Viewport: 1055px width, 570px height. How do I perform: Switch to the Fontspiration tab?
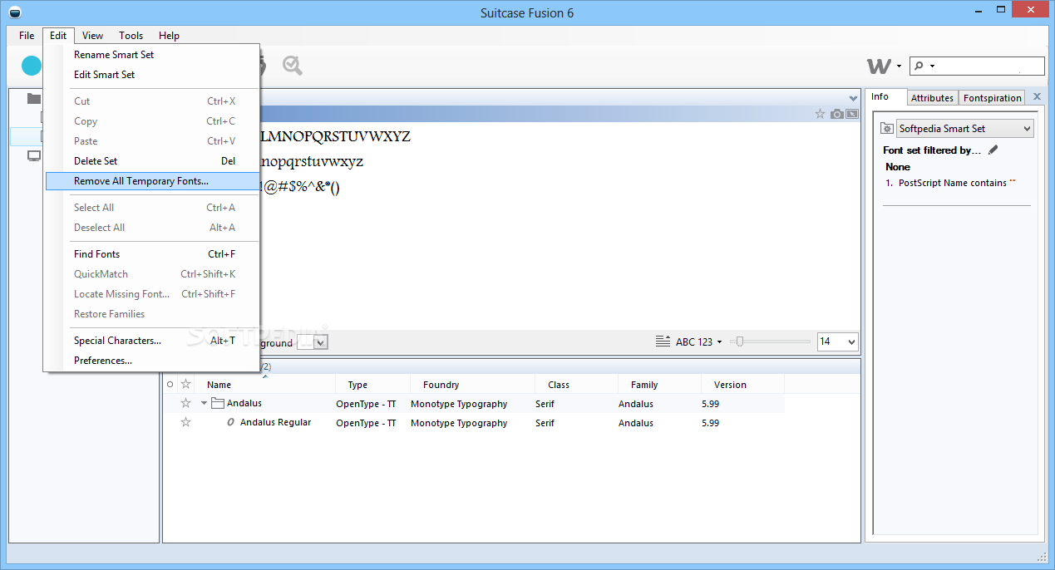coord(992,98)
